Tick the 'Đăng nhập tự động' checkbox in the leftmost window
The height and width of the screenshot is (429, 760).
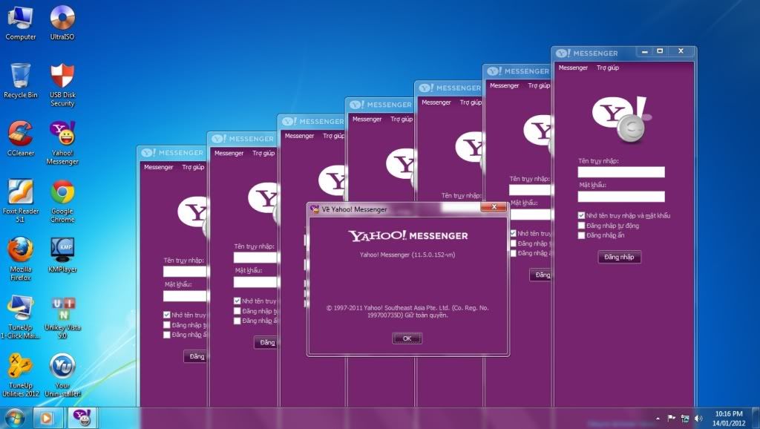point(167,325)
